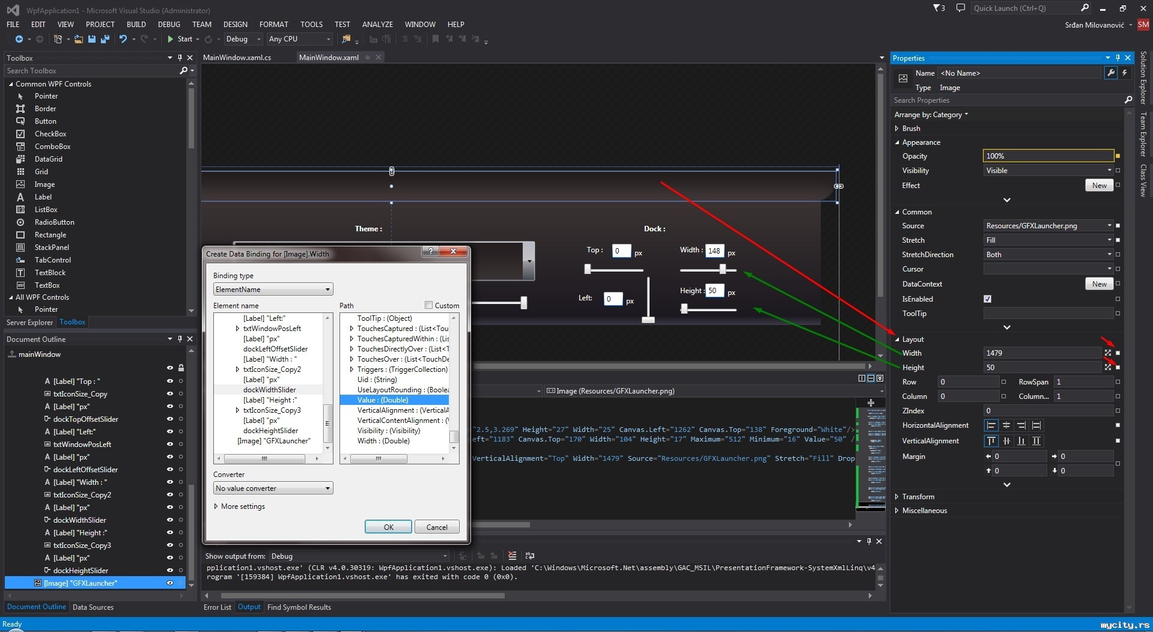
Task: Set Width to Auto icon
Action: coord(1108,353)
